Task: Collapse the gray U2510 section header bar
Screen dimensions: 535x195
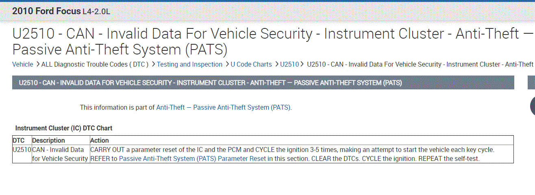Action: coord(263,83)
